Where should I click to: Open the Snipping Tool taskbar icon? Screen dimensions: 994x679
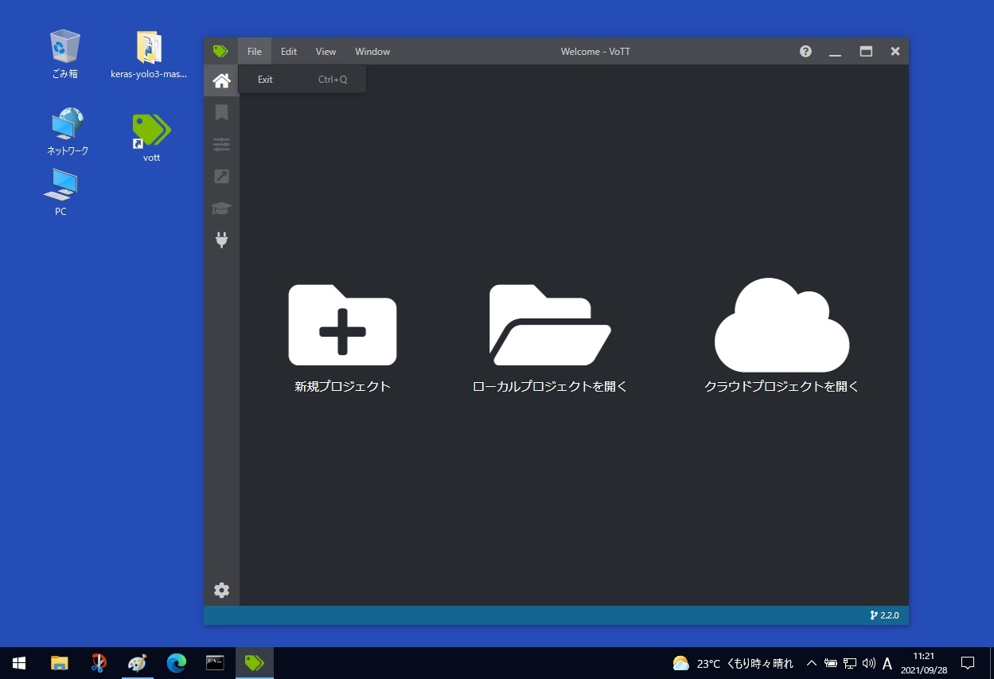click(x=98, y=663)
